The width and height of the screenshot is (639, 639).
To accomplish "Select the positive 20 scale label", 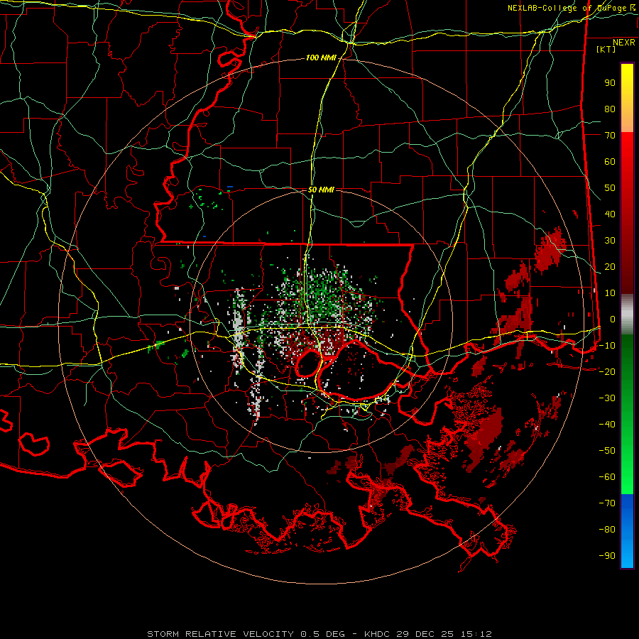I will pyautogui.click(x=610, y=267).
